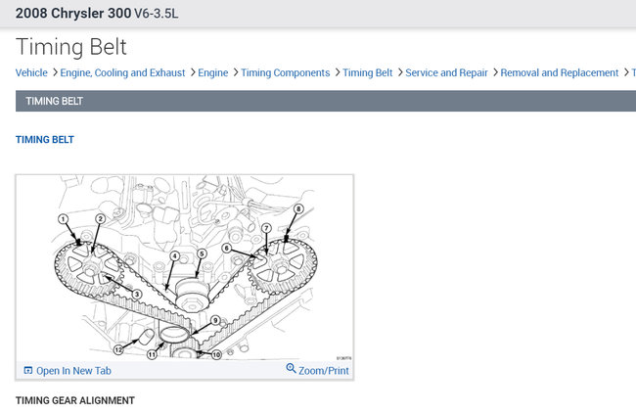The width and height of the screenshot is (636, 413).
Task: Click chevron between Vehicle and Engine, Cooling
Action: click(55, 73)
